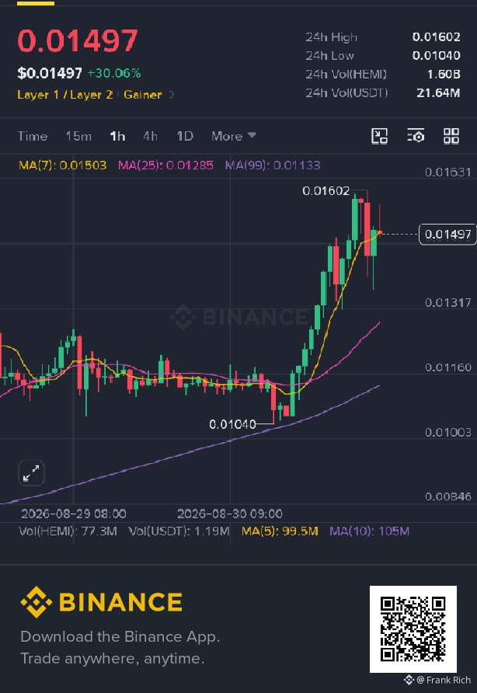Tap the MA(99): 0.01133 indicator label
The height and width of the screenshot is (693, 477).
pos(273,165)
